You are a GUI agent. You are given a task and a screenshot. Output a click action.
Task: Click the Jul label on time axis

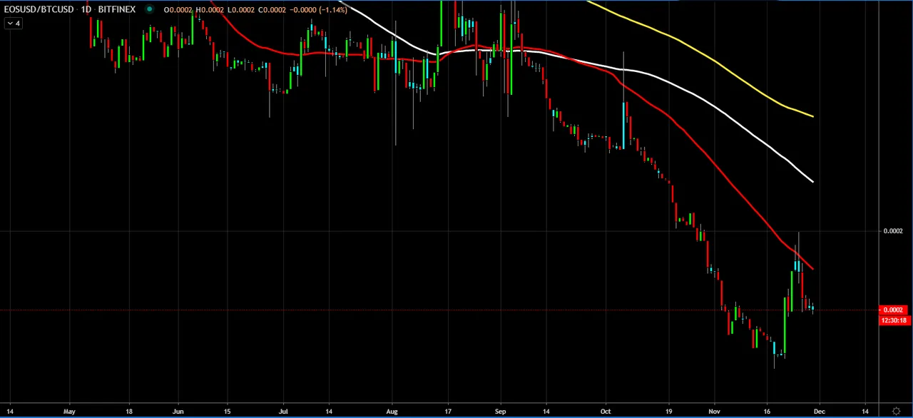coord(283,412)
